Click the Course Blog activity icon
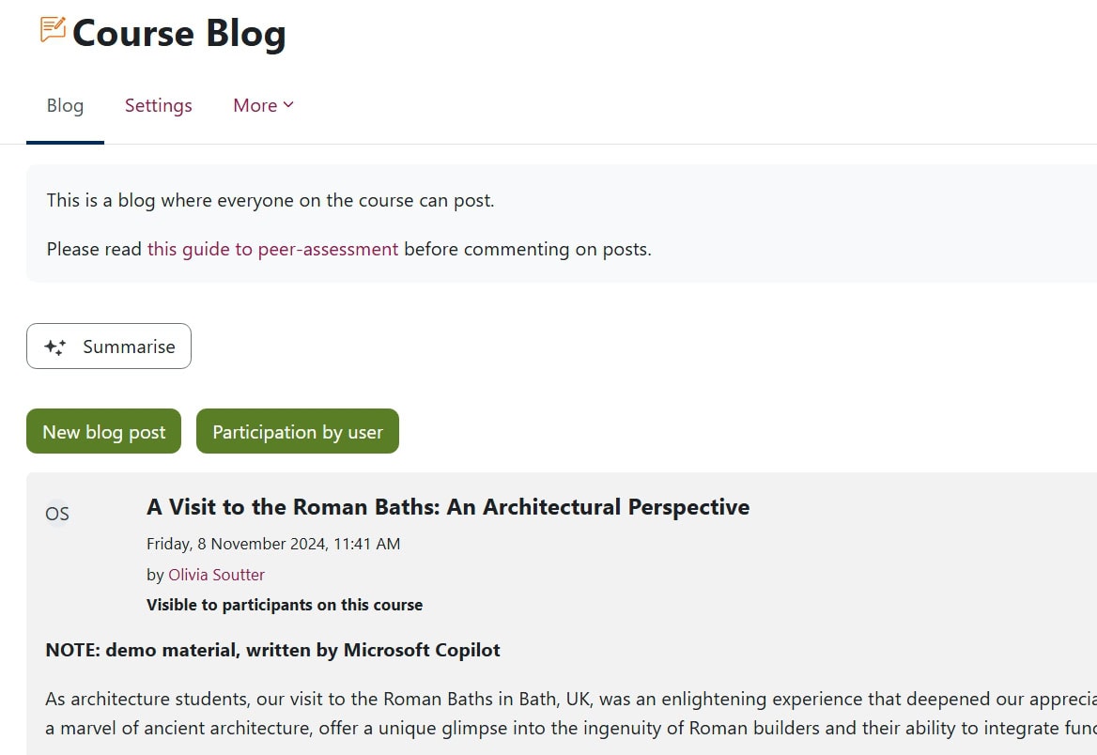The width and height of the screenshot is (1097, 755). [x=53, y=30]
